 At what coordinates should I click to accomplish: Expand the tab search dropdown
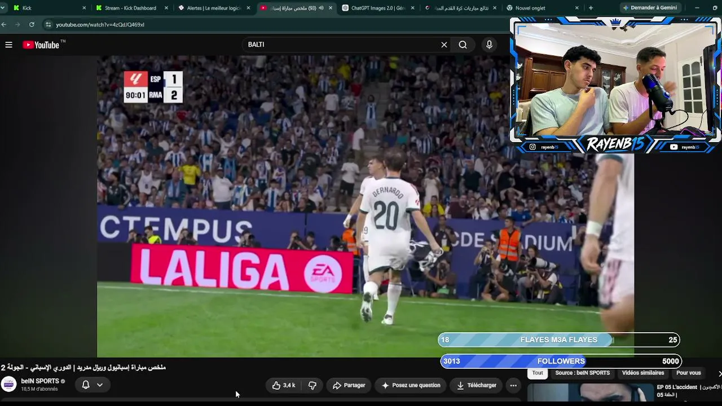point(3,8)
